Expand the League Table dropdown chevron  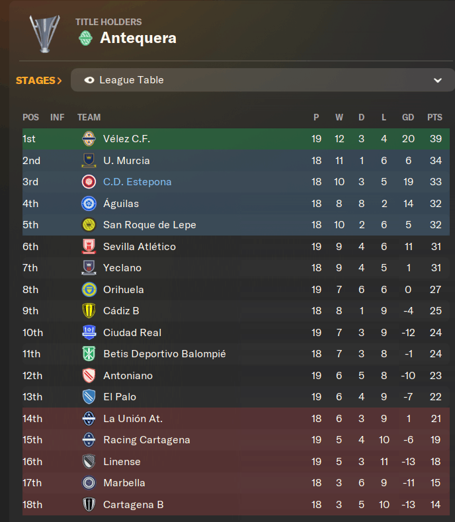click(x=438, y=80)
